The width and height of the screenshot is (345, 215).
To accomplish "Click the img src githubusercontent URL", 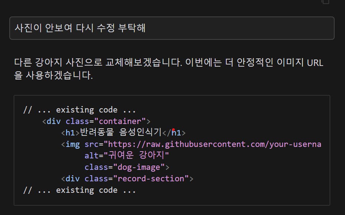I will (214, 144).
